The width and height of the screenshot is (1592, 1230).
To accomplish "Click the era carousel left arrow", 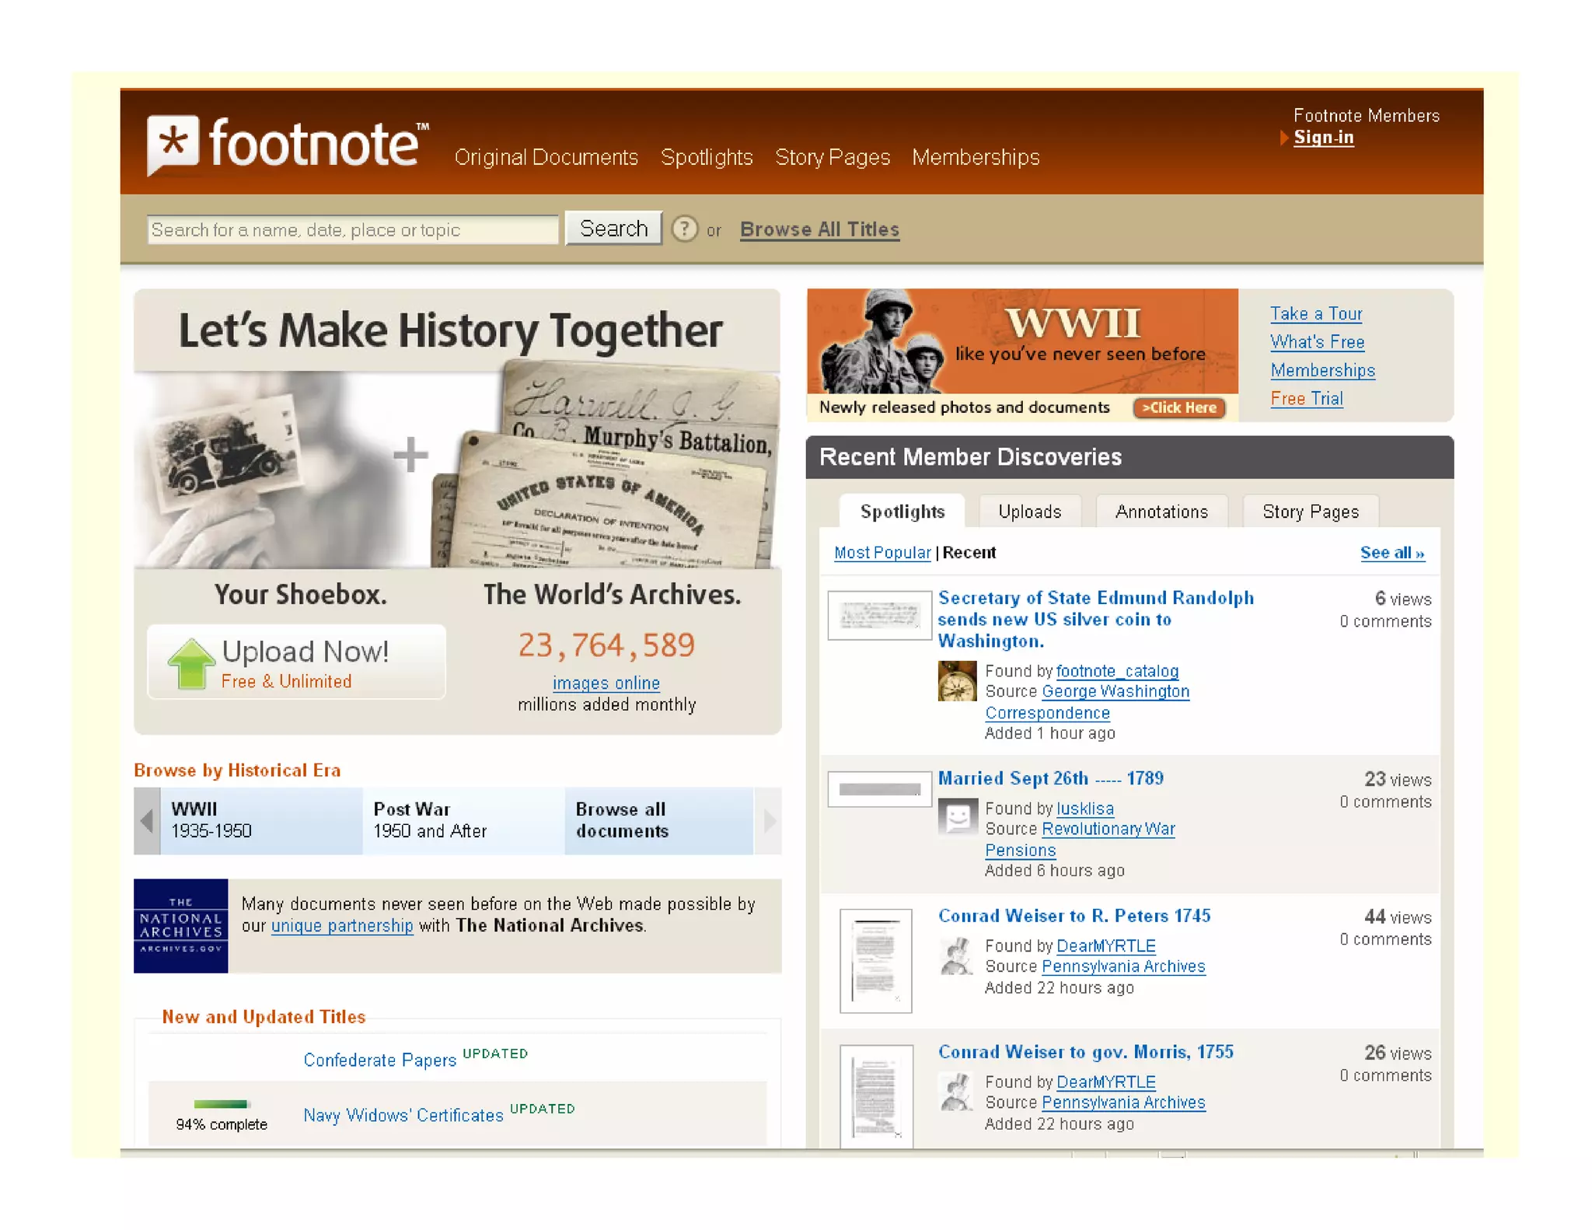I will (147, 821).
